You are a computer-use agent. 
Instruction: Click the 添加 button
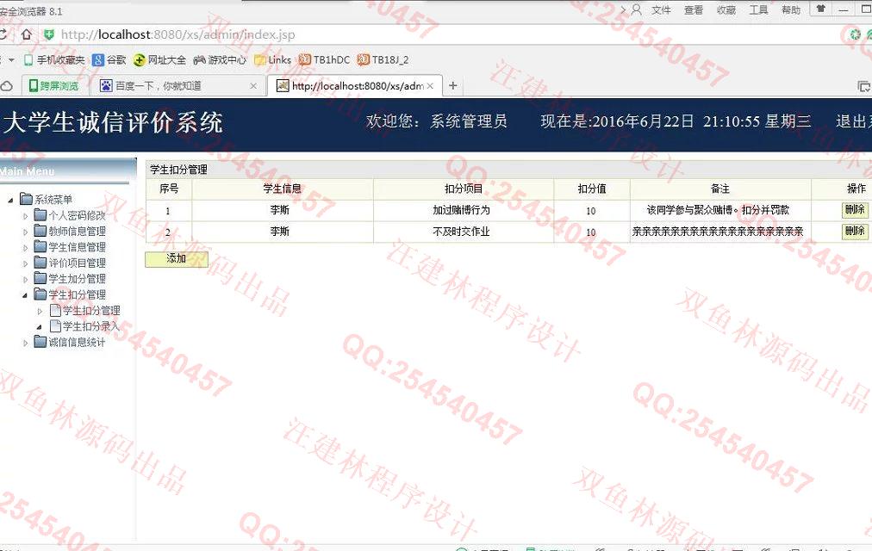(x=177, y=259)
